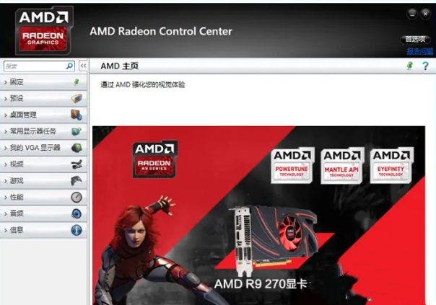Click the 常用显示器任务 monitor icon
The height and width of the screenshot is (305, 436).
coord(77,131)
